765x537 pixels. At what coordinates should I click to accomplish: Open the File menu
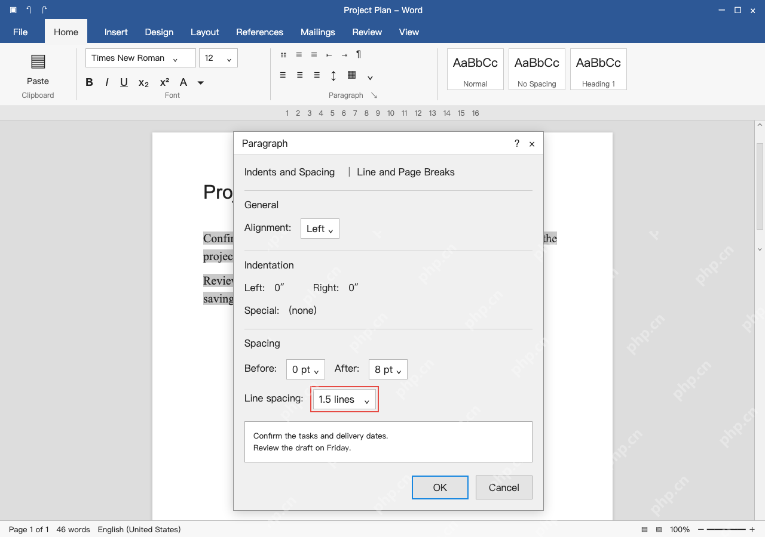(x=20, y=32)
